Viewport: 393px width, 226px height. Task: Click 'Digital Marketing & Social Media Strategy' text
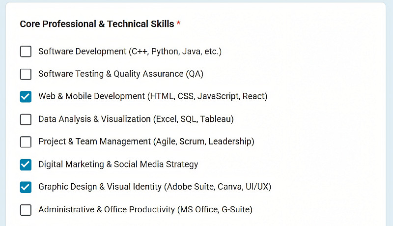click(x=118, y=165)
